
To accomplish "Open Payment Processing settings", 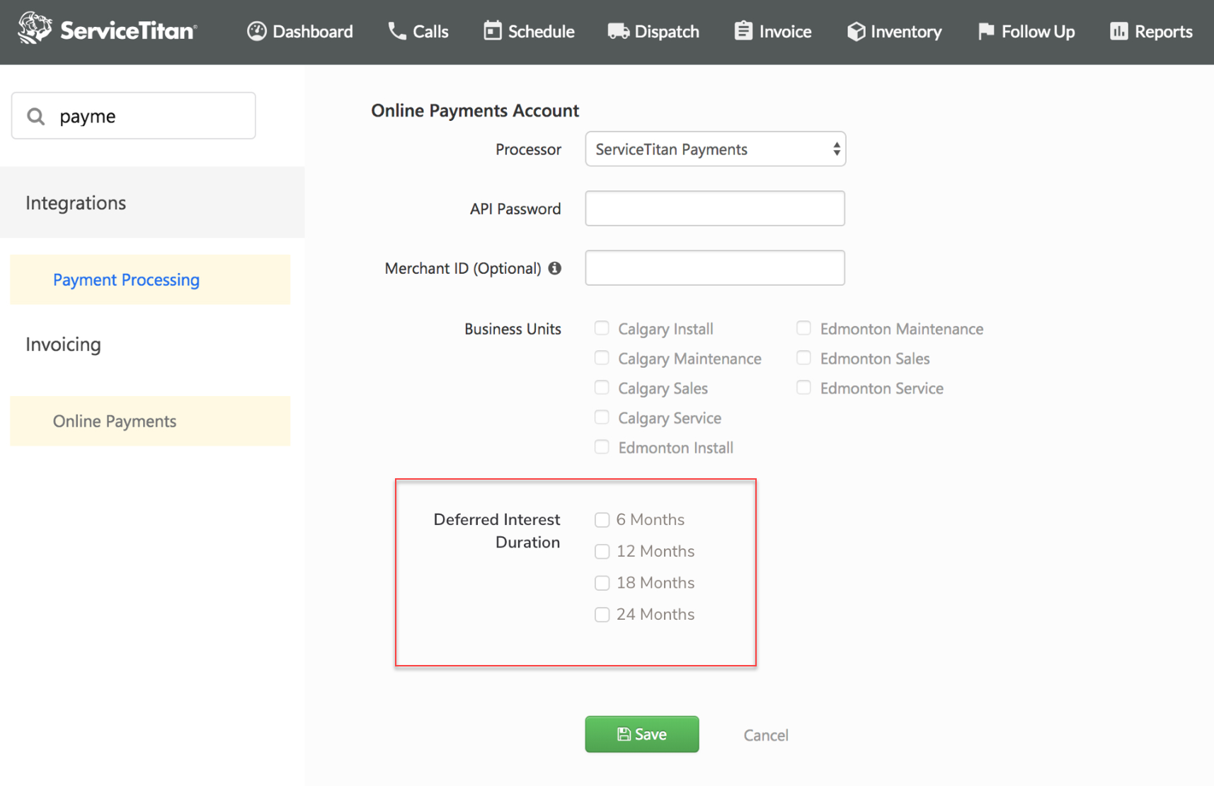I will pos(150,280).
